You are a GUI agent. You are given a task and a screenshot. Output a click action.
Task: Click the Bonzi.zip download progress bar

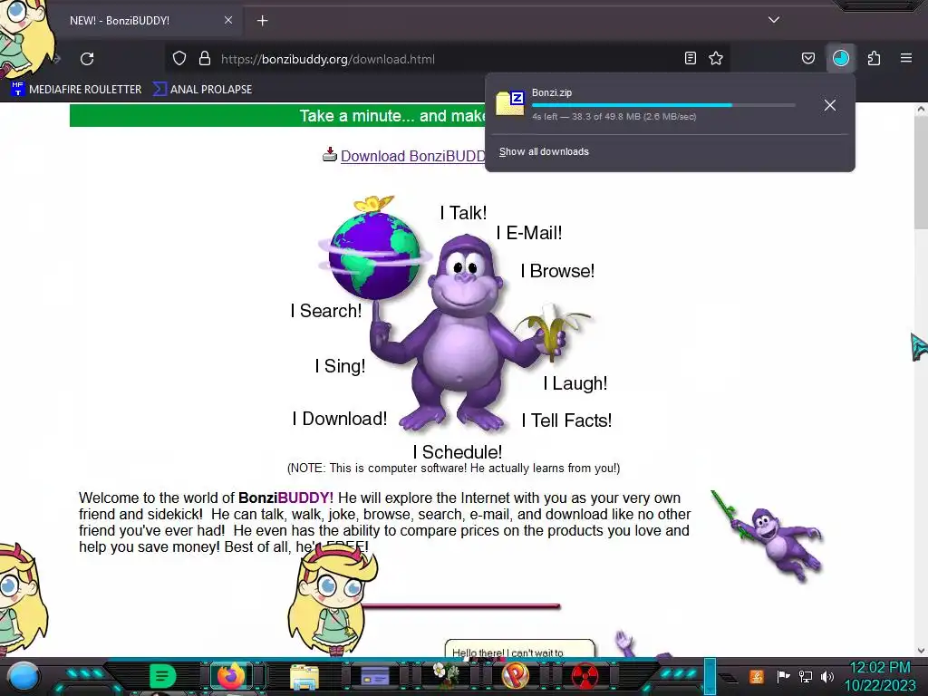[x=663, y=105]
